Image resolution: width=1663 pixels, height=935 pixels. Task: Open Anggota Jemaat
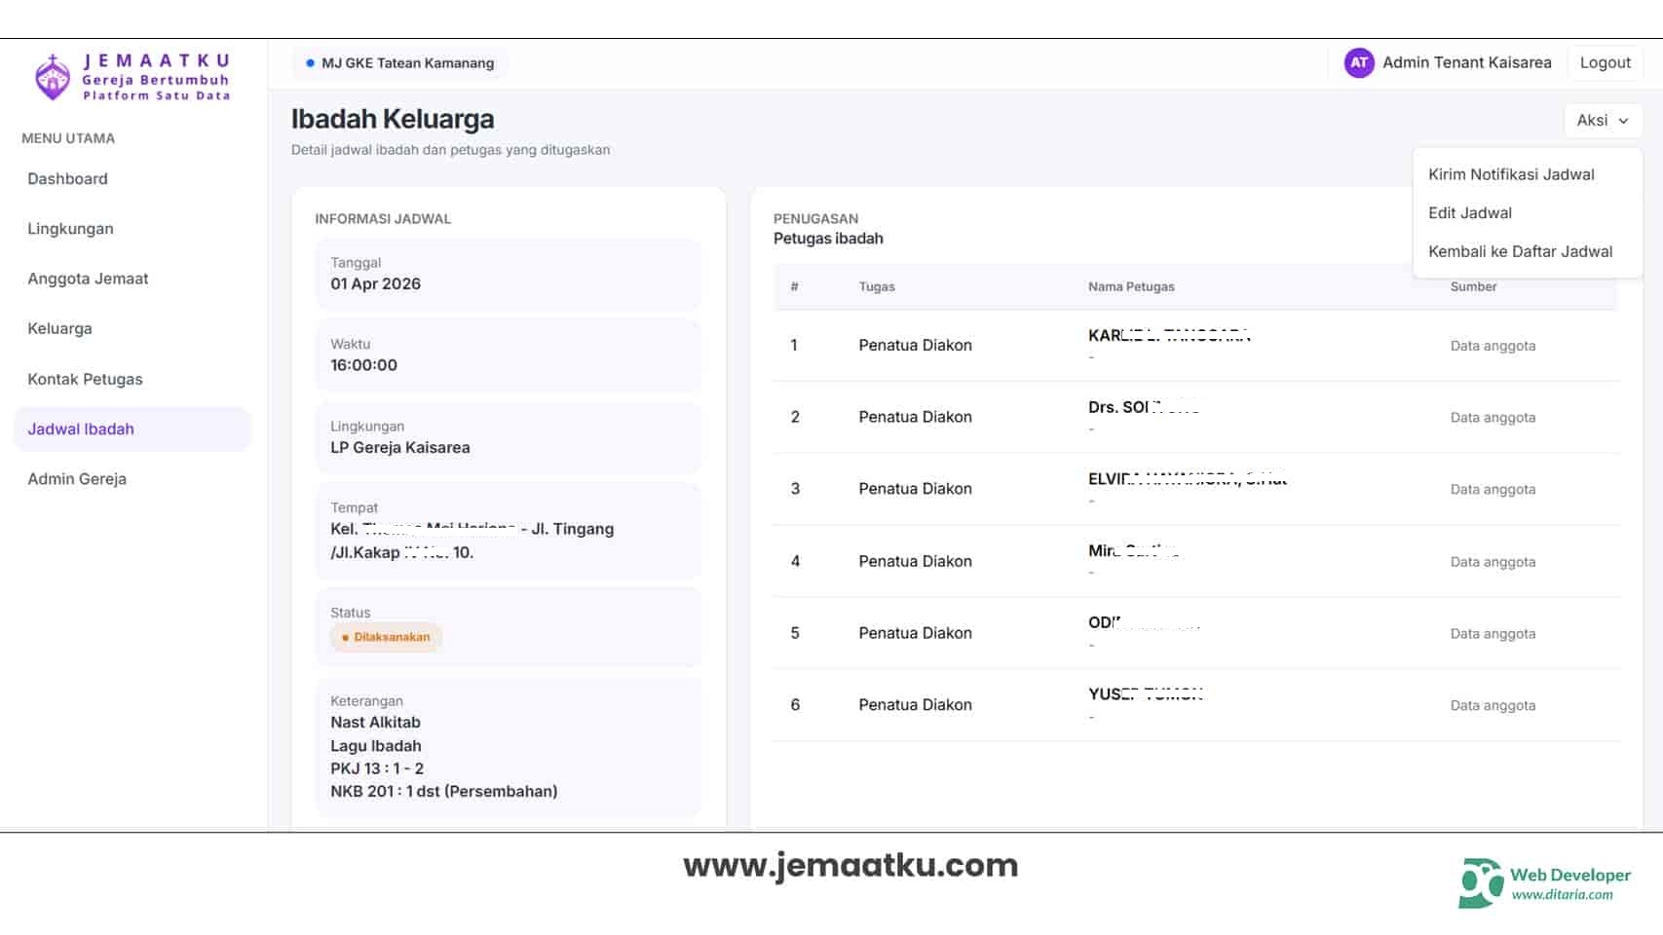coord(88,279)
